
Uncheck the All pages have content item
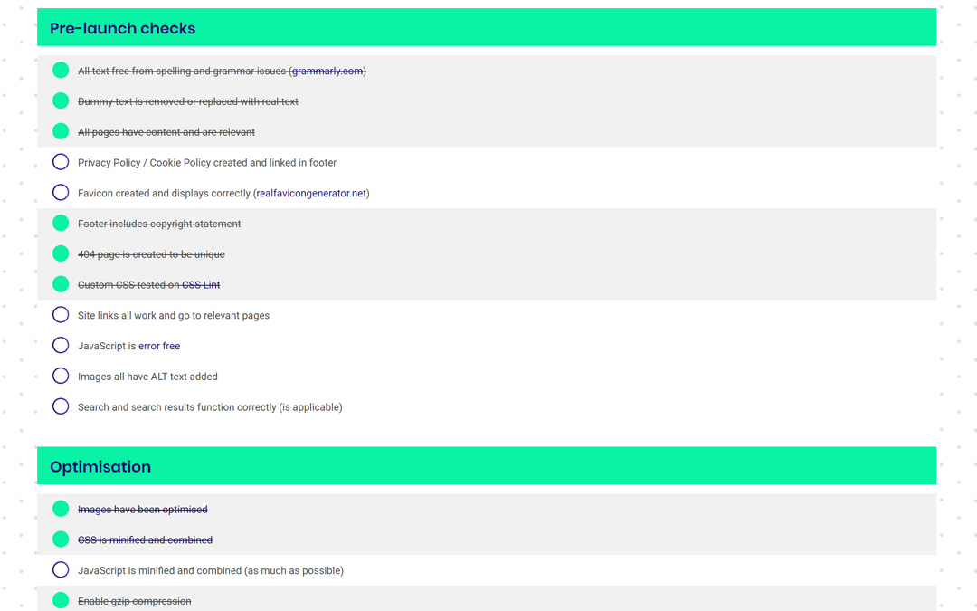tap(61, 131)
